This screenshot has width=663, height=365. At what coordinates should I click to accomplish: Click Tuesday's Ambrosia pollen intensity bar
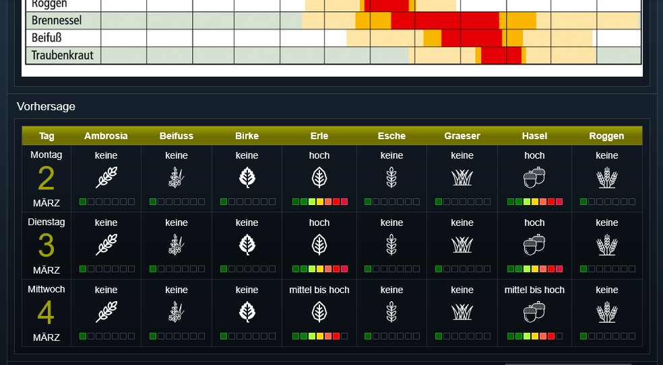click(106, 269)
